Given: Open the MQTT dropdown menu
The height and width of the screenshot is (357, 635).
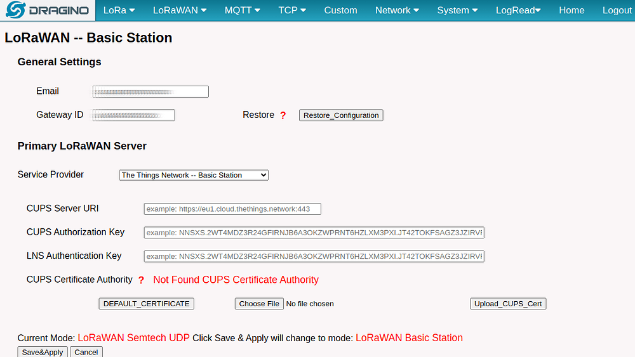Looking at the screenshot, I should (242, 11).
